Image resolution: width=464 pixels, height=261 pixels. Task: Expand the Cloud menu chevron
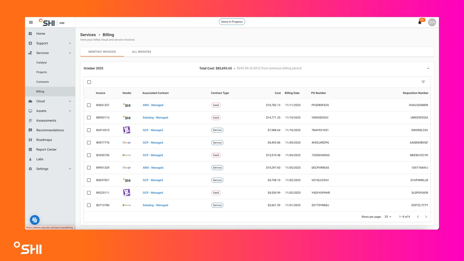[70, 101]
